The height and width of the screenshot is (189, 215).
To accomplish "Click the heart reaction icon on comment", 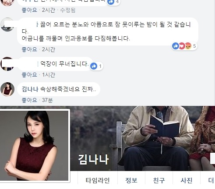I will [182, 46].
